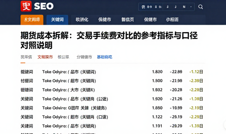
Task: Select the 框公系 sub-tab
Action: (64, 57)
